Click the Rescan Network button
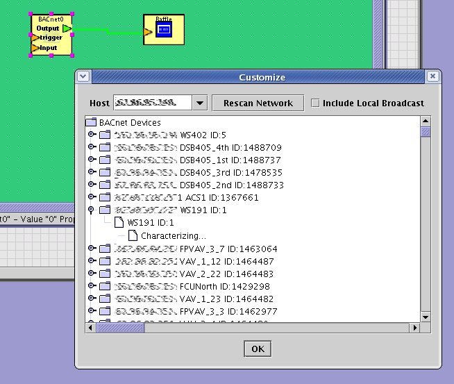This screenshot has width=454, height=384. (x=258, y=103)
